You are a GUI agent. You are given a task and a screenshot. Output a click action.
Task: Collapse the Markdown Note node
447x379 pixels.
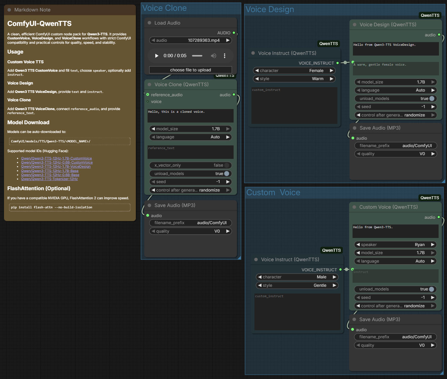click(9, 10)
